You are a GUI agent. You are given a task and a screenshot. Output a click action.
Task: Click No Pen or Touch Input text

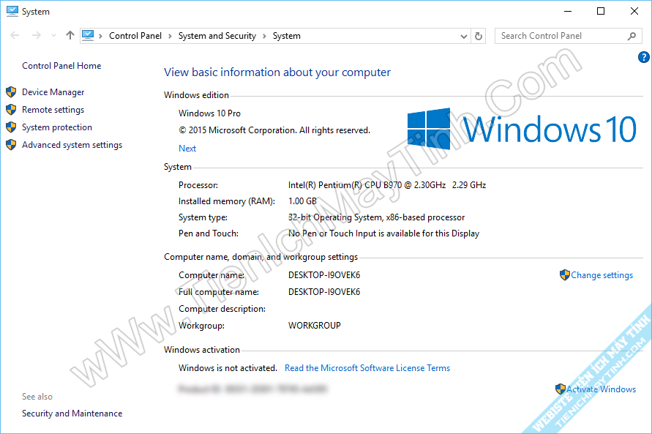pos(383,233)
